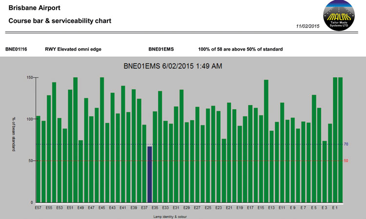Click the 'E55' lamp label

pyautogui.click(x=49, y=208)
